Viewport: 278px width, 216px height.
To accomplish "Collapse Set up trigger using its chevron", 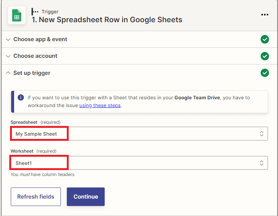I will [8, 73].
